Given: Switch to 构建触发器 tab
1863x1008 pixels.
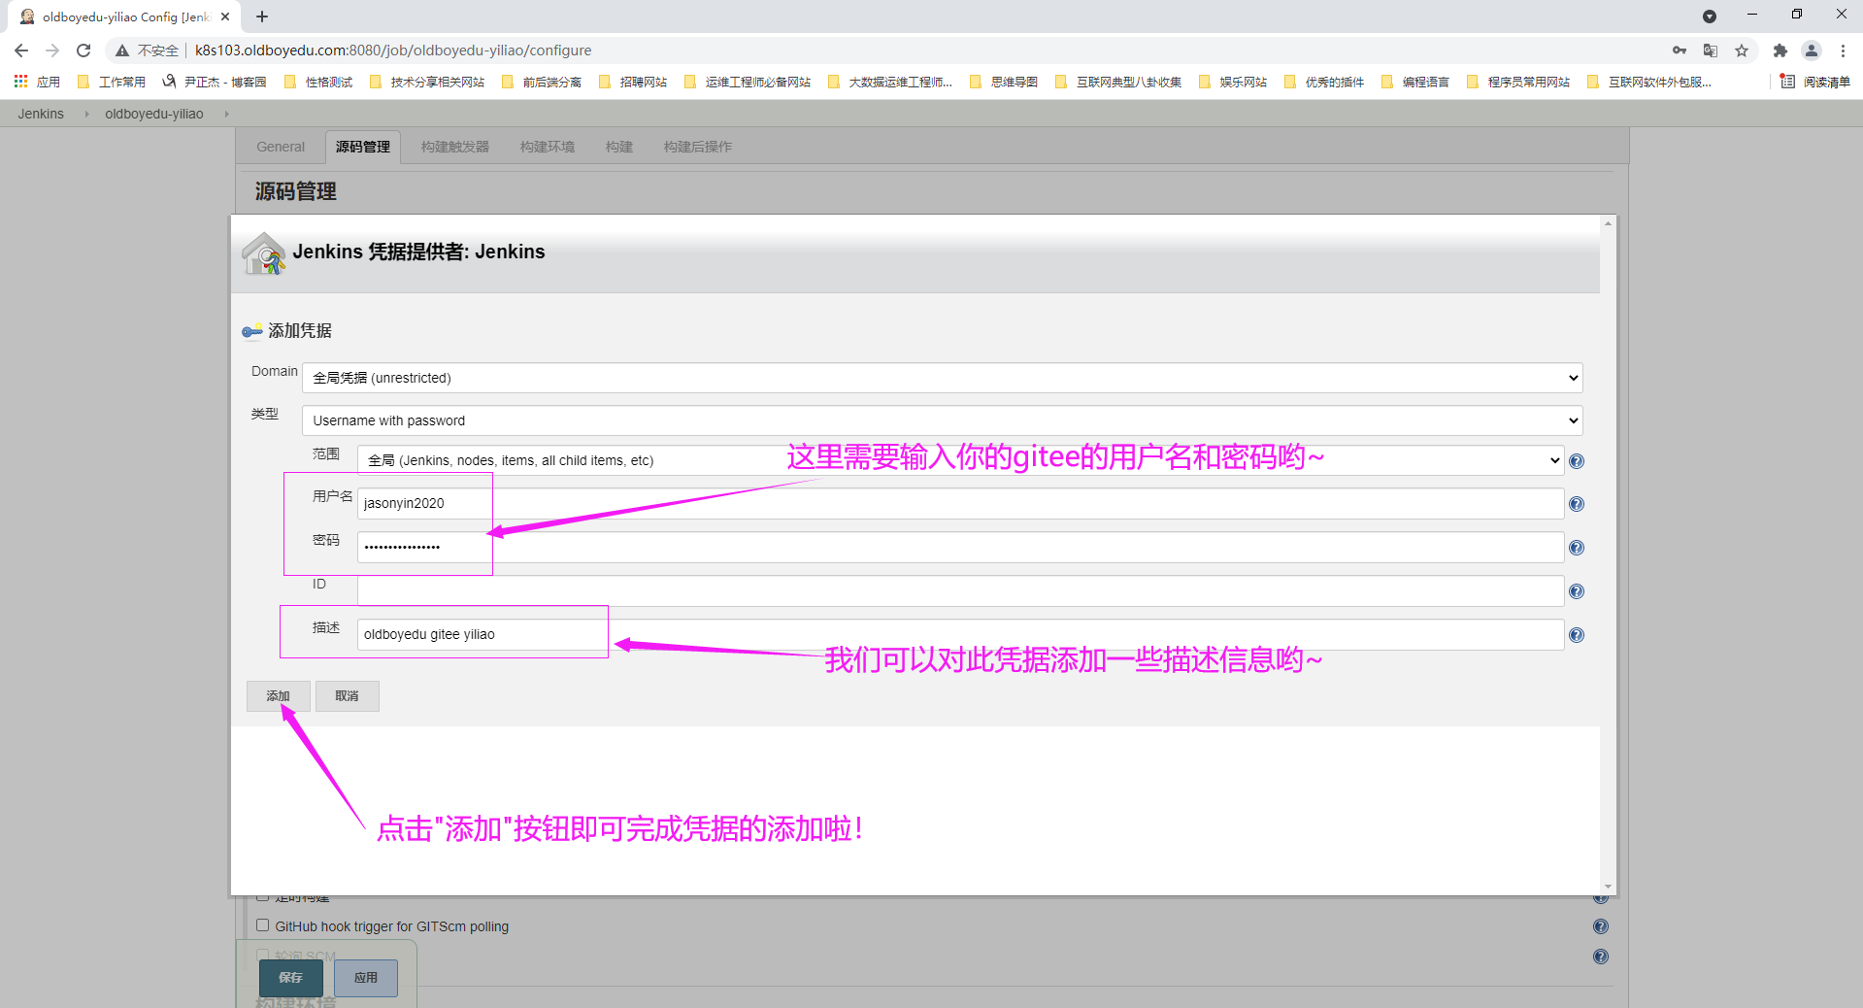Looking at the screenshot, I should [454, 147].
